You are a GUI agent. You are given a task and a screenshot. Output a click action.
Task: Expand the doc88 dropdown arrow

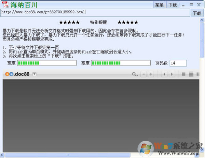coord(35,74)
